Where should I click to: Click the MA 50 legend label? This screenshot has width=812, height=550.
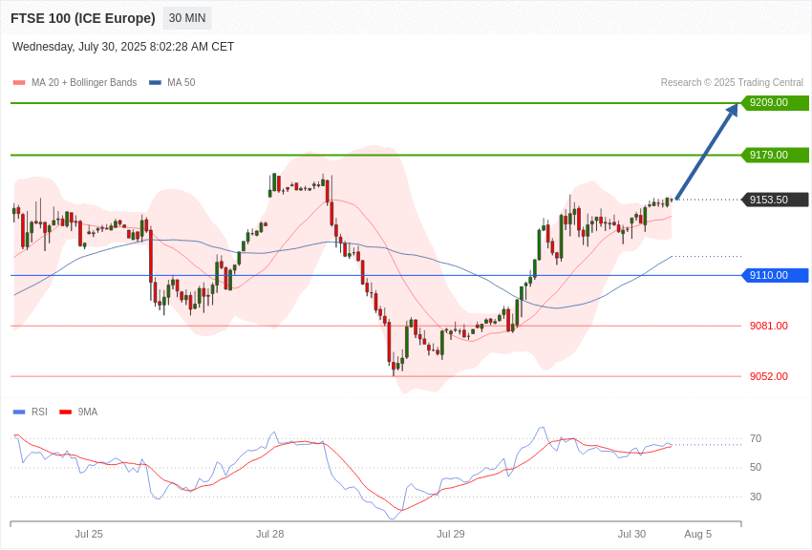click(x=182, y=82)
